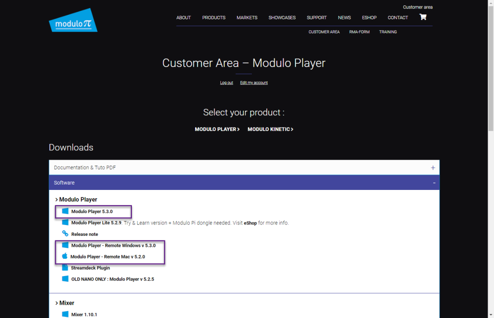Click the Downloads heading text
The height and width of the screenshot is (318, 494).
[71, 147]
